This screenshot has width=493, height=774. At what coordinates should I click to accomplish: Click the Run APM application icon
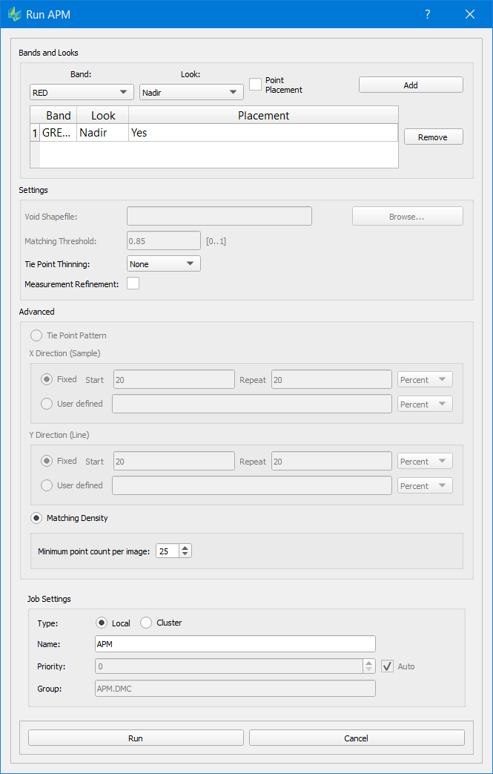[x=14, y=14]
